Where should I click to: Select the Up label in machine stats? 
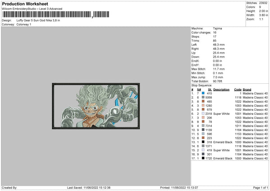[193, 53]
